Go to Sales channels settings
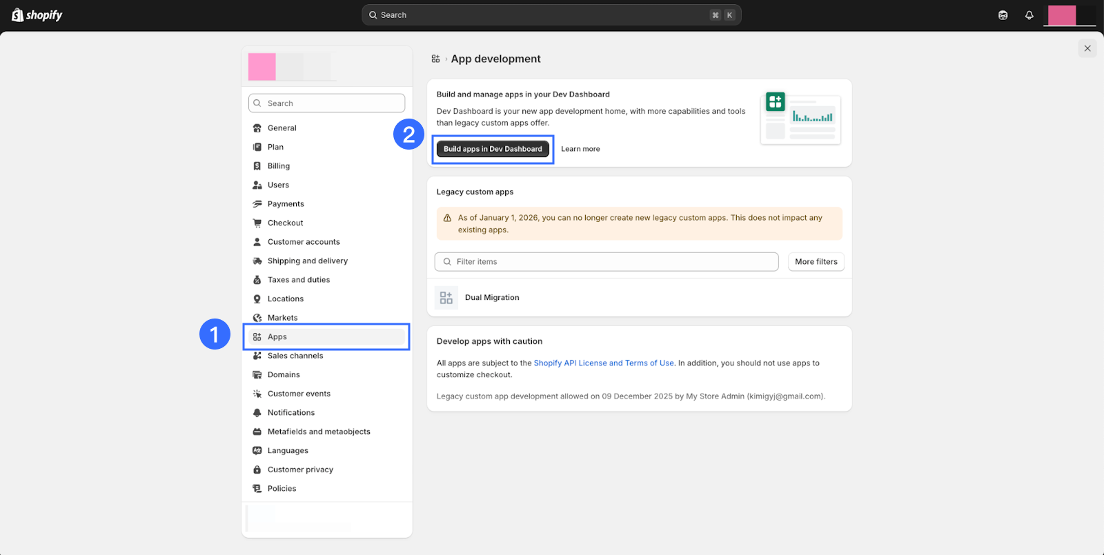 coord(295,356)
